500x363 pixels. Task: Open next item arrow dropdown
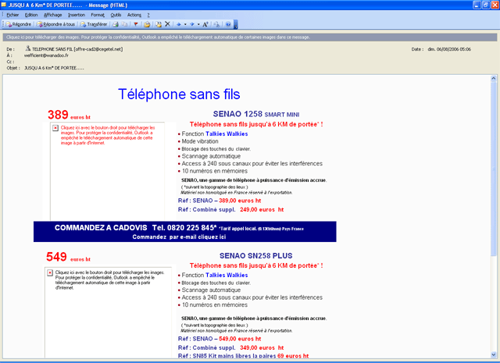pos(198,24)
